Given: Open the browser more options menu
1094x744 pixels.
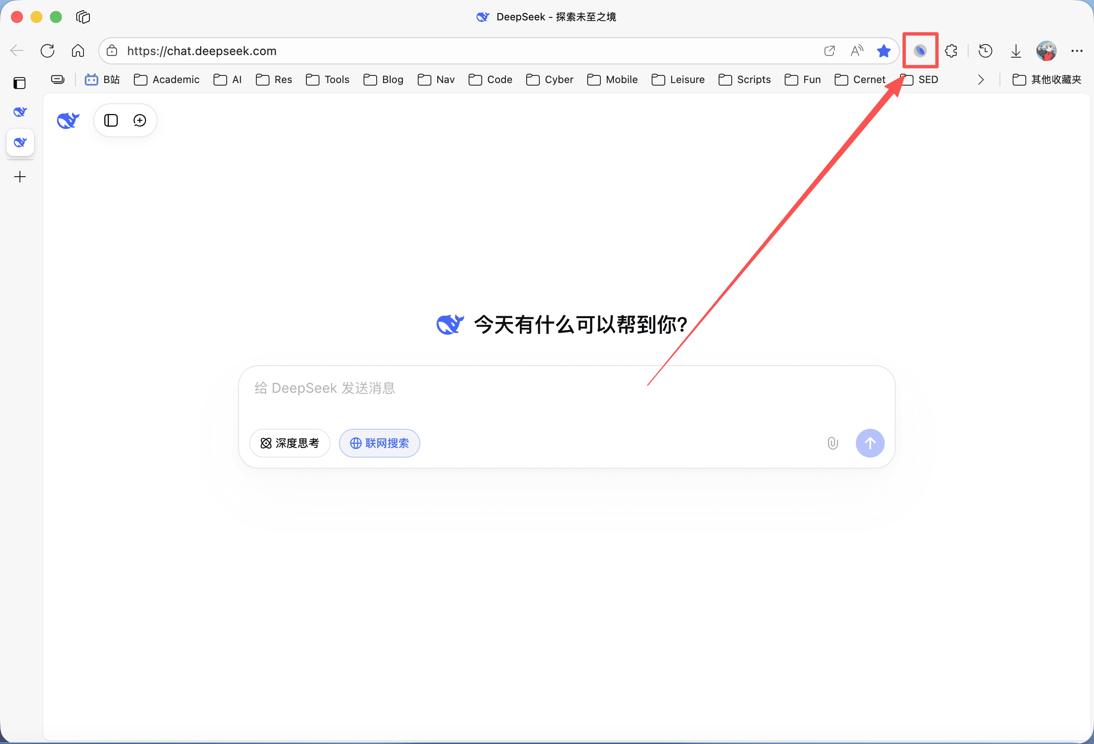Looking at the screenshot, I should coord(1078,51).
